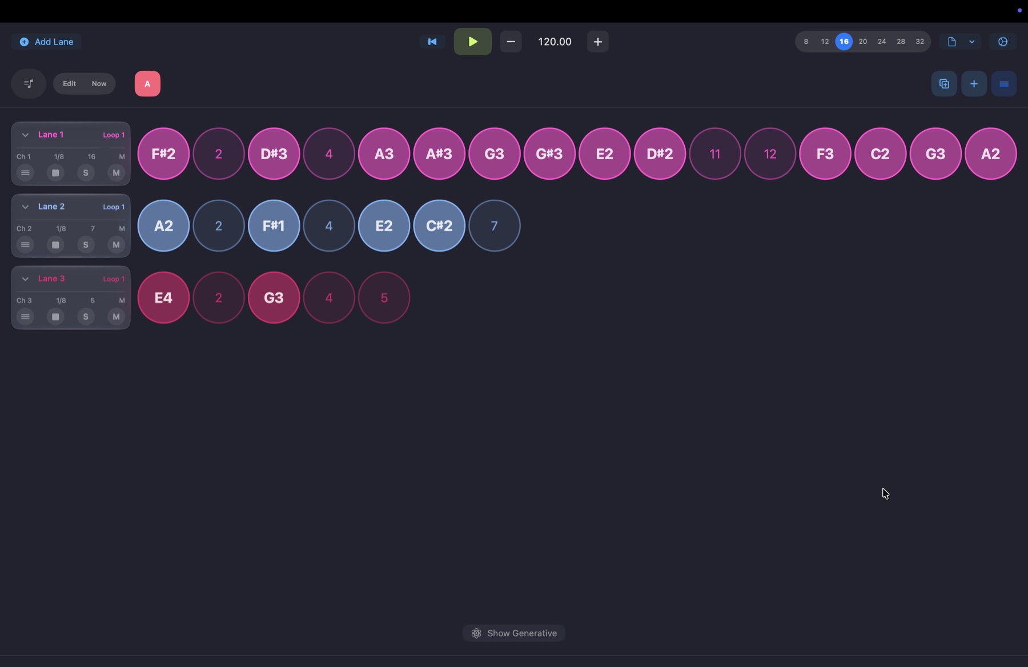Start playback with the play button
Viewport: 1028px width, 667px height.
473,42
